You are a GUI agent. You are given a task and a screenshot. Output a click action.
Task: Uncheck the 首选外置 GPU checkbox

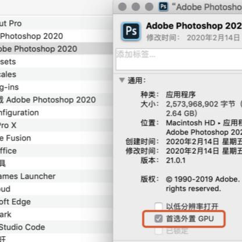point(158,219)
